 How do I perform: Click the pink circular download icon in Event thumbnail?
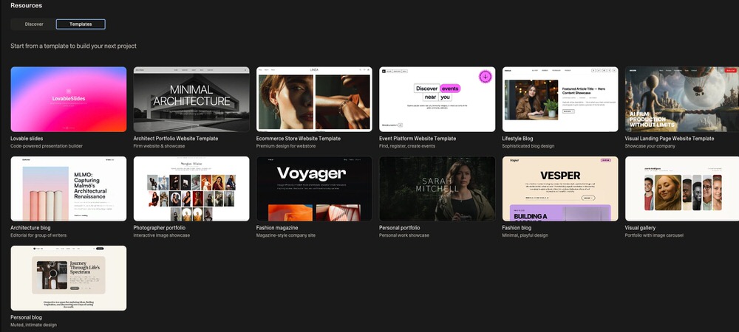485,76
